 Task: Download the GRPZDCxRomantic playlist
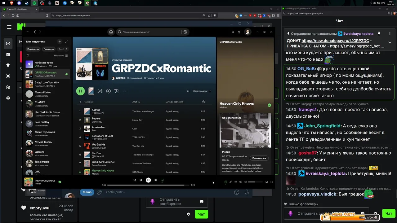click(x=108, y=91)
